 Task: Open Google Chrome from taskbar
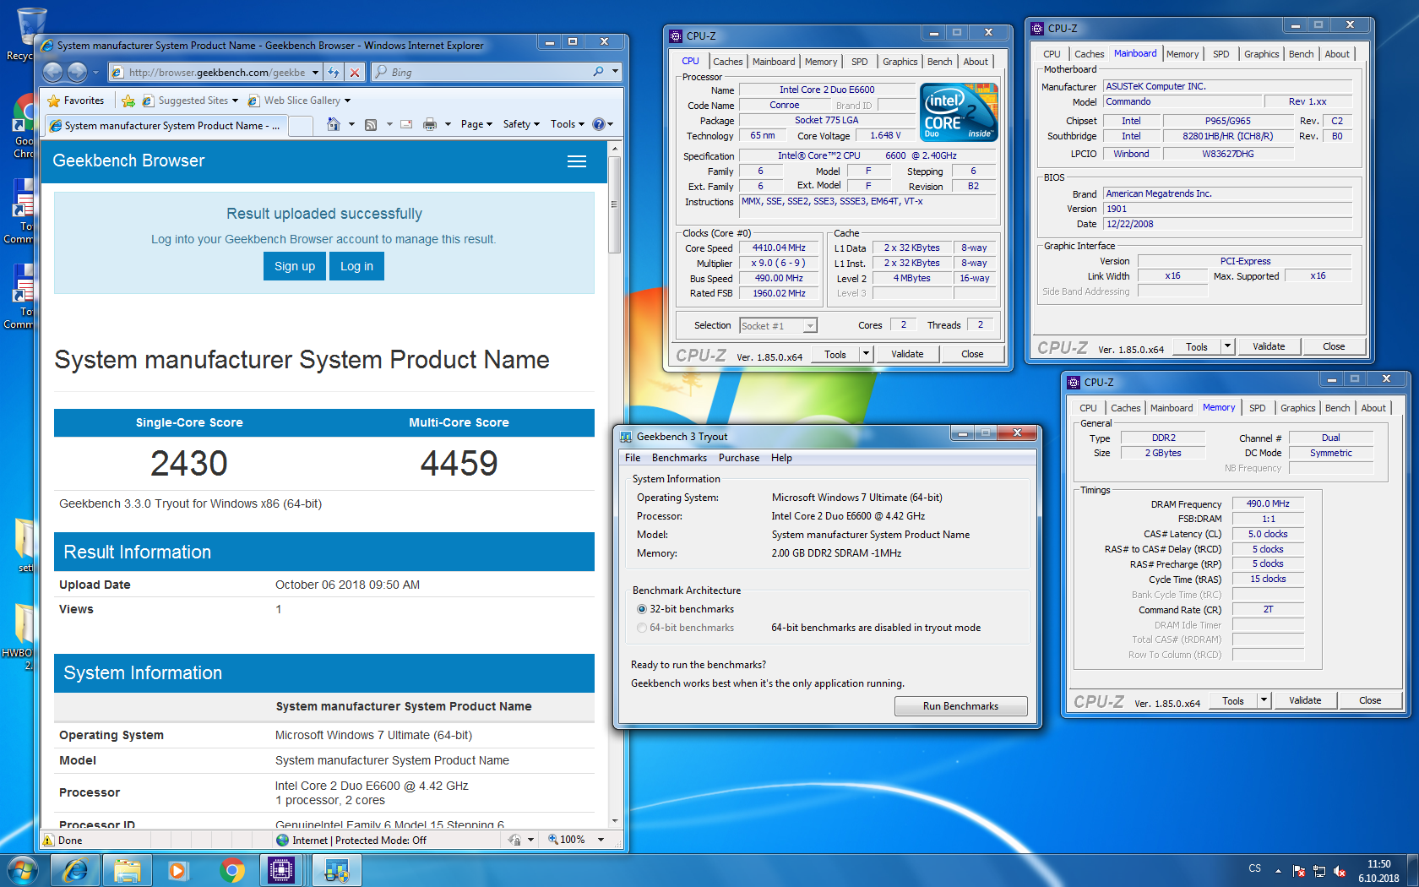pyautogui.click(x=231, y=870)
